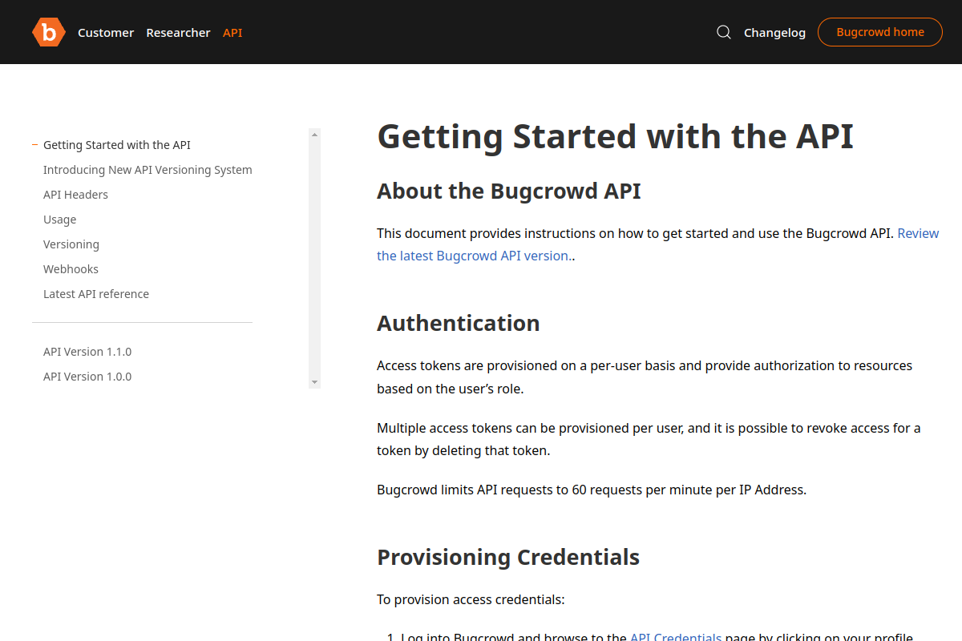Open API Headers in sidebar
The height and width of the screenshot is (641, 962).
click(x=75, y=195)
